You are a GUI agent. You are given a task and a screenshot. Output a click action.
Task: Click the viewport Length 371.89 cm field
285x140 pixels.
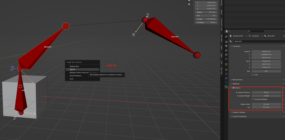click(x=206, y=19)
